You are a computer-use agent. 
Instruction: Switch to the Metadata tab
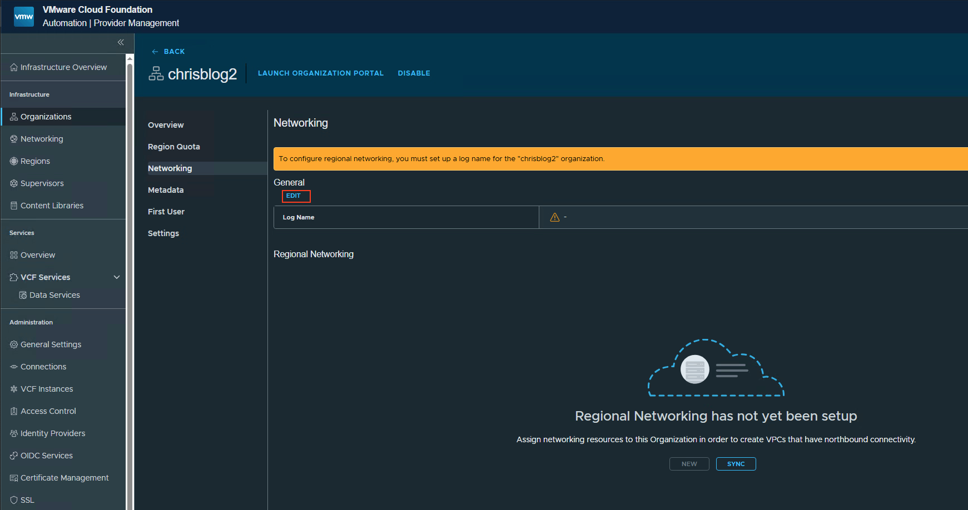pos(166,190)
